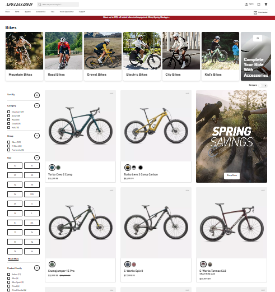Click the saved items bookmark icon
This screenshot has height=292, width=275.
click(259, 4)
